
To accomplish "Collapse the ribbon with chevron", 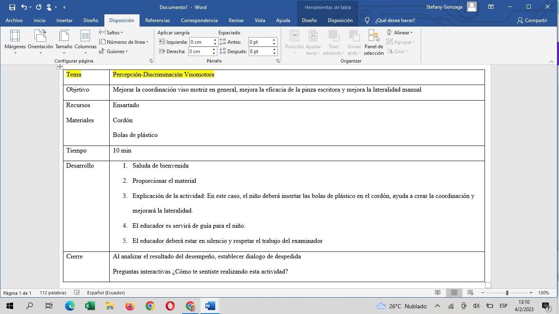I will 551,61.
